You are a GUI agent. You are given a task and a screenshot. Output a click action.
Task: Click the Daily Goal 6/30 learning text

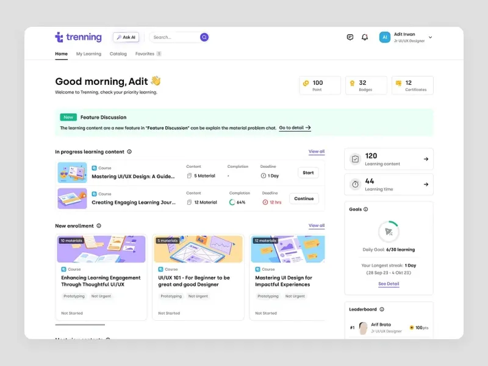pos(389,249)
